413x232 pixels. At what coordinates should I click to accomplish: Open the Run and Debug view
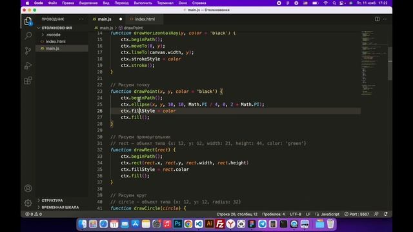(x=28, y=66)
